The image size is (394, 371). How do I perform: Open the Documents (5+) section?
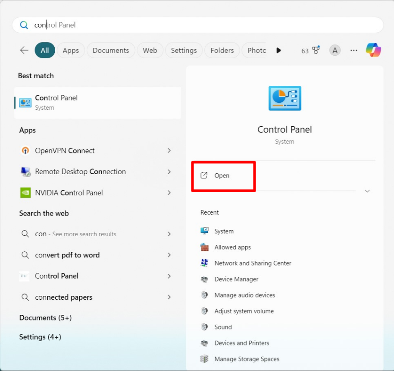pyautogui.click(x=46, y=317)
